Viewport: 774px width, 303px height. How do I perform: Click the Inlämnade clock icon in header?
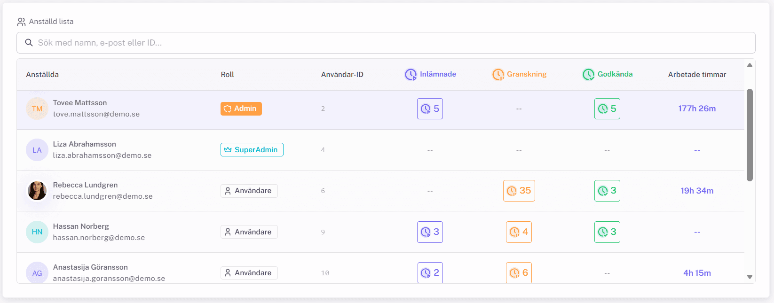[411, 74]
